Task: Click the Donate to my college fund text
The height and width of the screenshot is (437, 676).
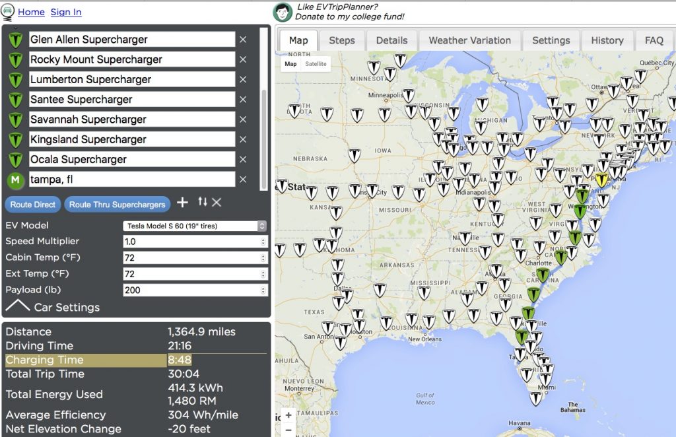Action: [x=350, y=17]
